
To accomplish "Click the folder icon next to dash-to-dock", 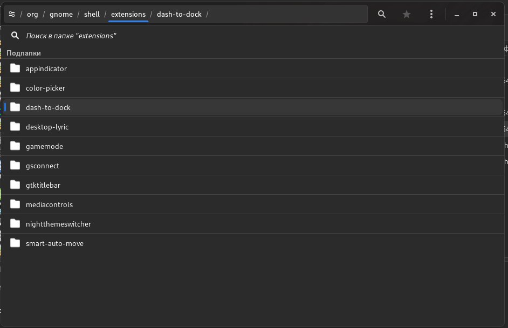I will 15,107.
